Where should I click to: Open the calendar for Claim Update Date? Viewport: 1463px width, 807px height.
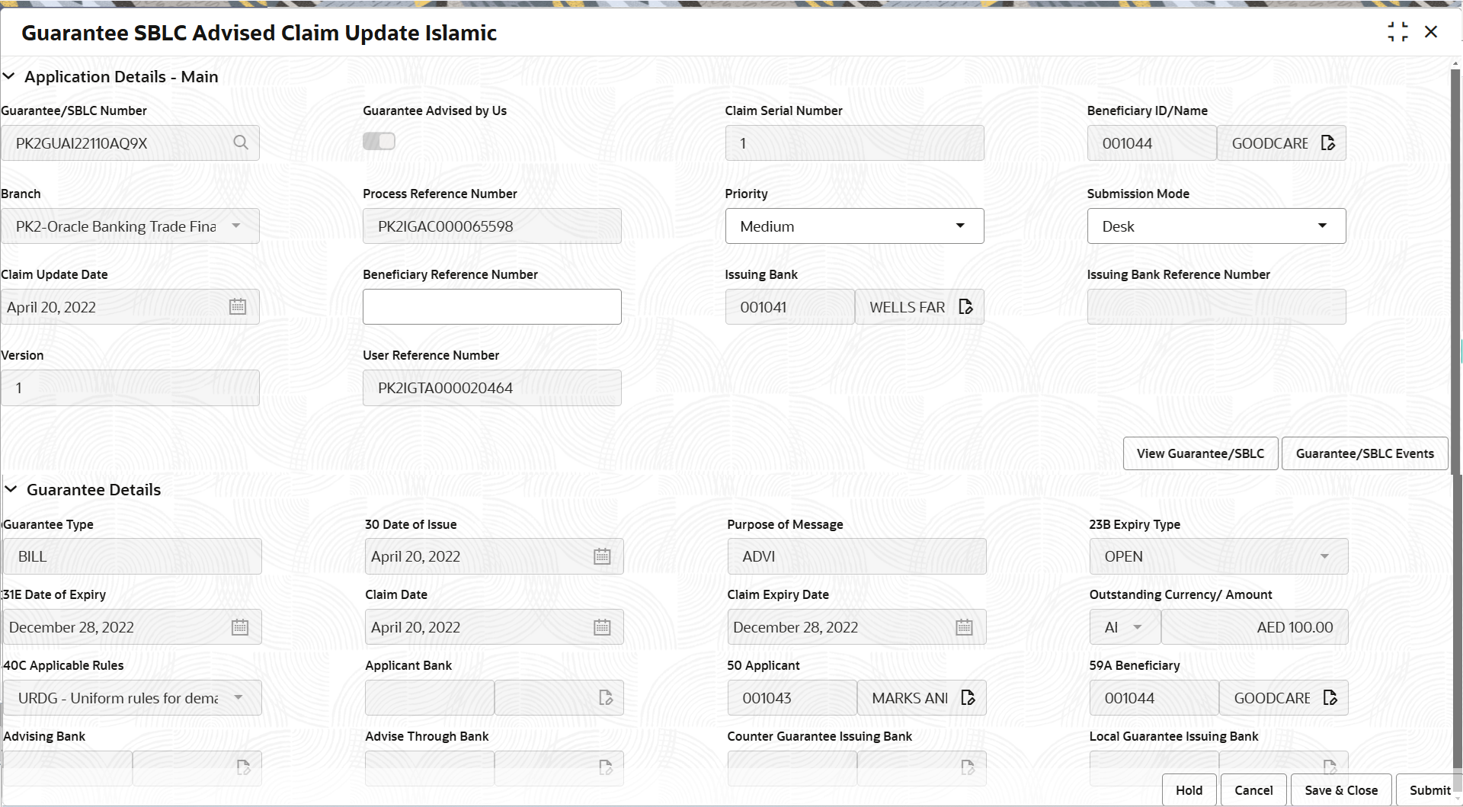click(237, 306)
